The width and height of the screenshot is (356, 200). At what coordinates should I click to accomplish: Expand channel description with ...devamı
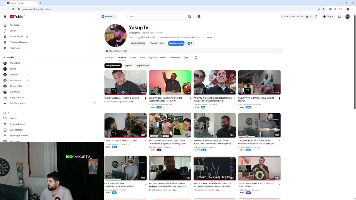tap(208, 37)
